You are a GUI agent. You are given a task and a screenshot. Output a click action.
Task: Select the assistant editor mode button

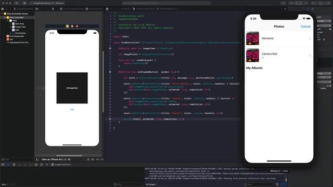(299, 3)
